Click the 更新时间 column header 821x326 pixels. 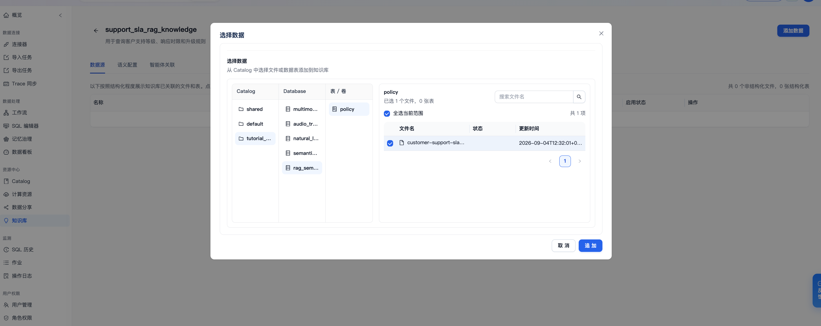coord(529,129)
